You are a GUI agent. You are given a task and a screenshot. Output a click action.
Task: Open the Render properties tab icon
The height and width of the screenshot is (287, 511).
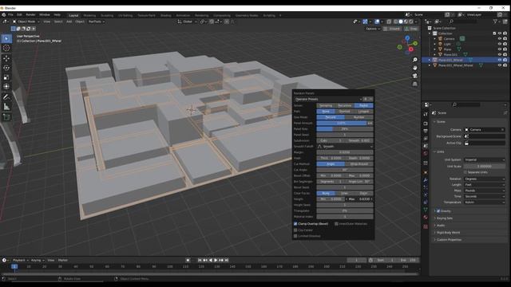point(426,124)
